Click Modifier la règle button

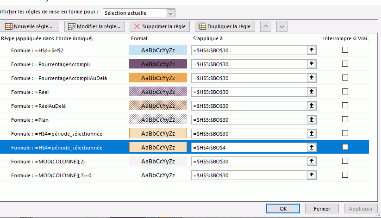pyautogui.click(x=95, y=26)
